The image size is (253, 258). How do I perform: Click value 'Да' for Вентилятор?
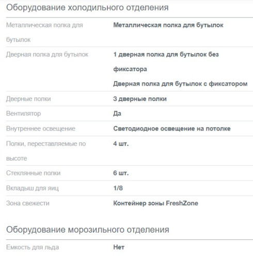[x=117, y=114]
